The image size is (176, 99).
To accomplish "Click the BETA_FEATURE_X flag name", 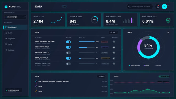I will pyautogui.click(x=42, y=58).
